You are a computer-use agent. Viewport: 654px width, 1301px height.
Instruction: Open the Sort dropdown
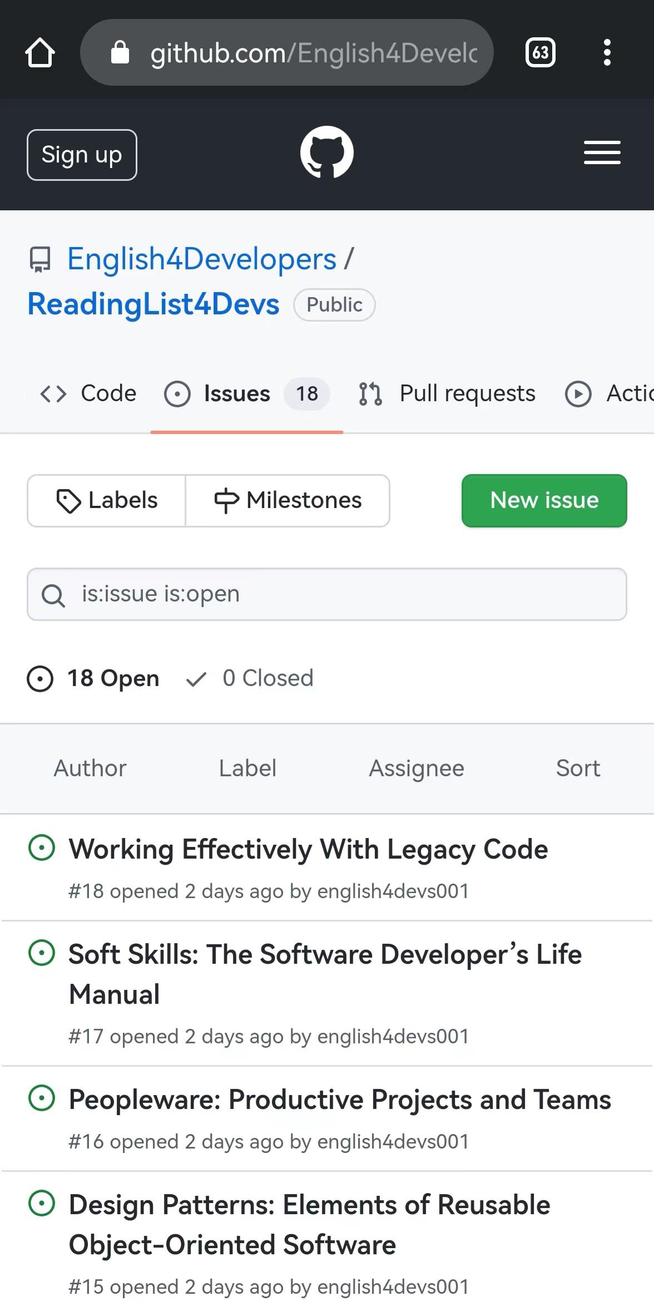(x=578, y=768)
